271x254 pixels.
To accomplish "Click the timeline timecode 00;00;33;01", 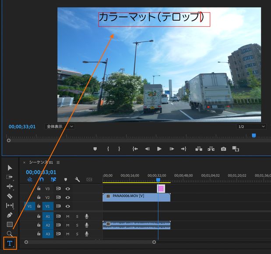I will coord(41,172).
